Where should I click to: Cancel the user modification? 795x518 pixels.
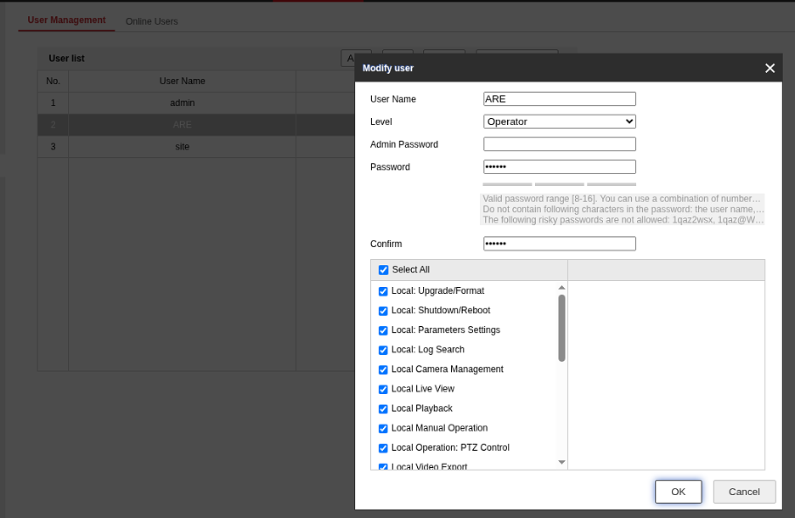click(744, 492)
